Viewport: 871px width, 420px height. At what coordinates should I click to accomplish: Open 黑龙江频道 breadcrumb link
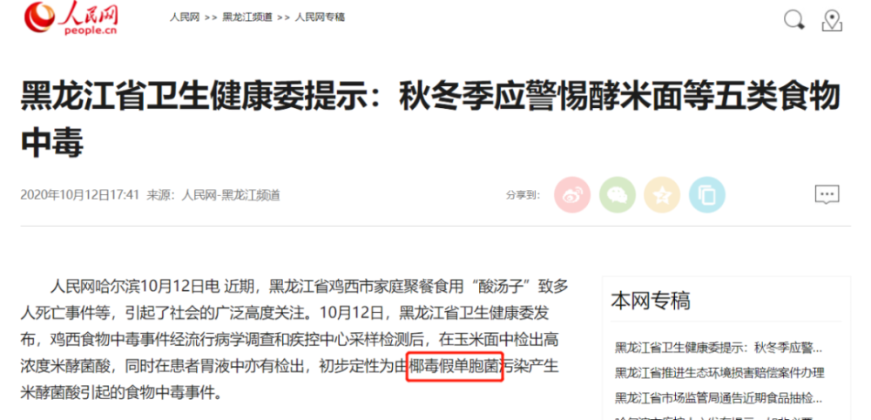247,17
